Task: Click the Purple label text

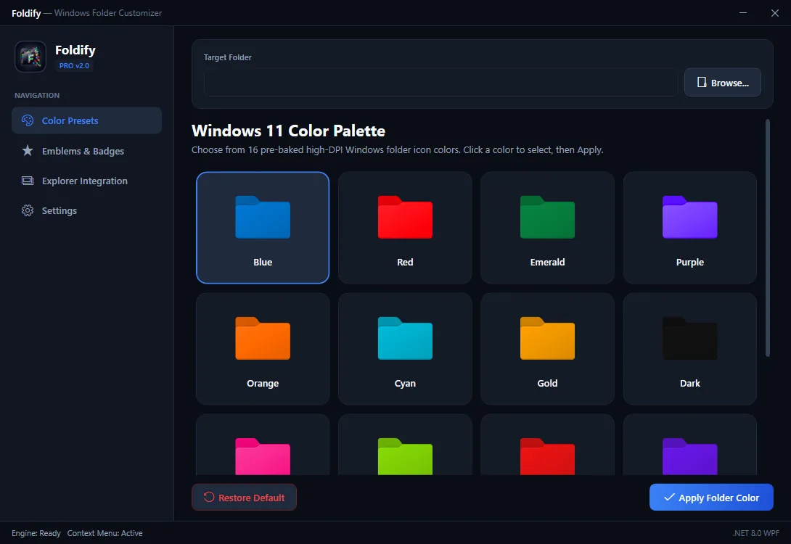Action: 689,262
